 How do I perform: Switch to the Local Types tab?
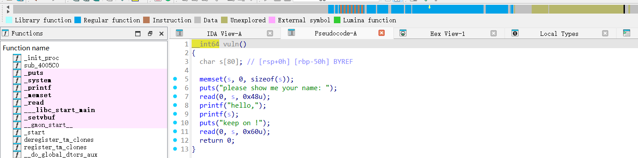(559, 34)
